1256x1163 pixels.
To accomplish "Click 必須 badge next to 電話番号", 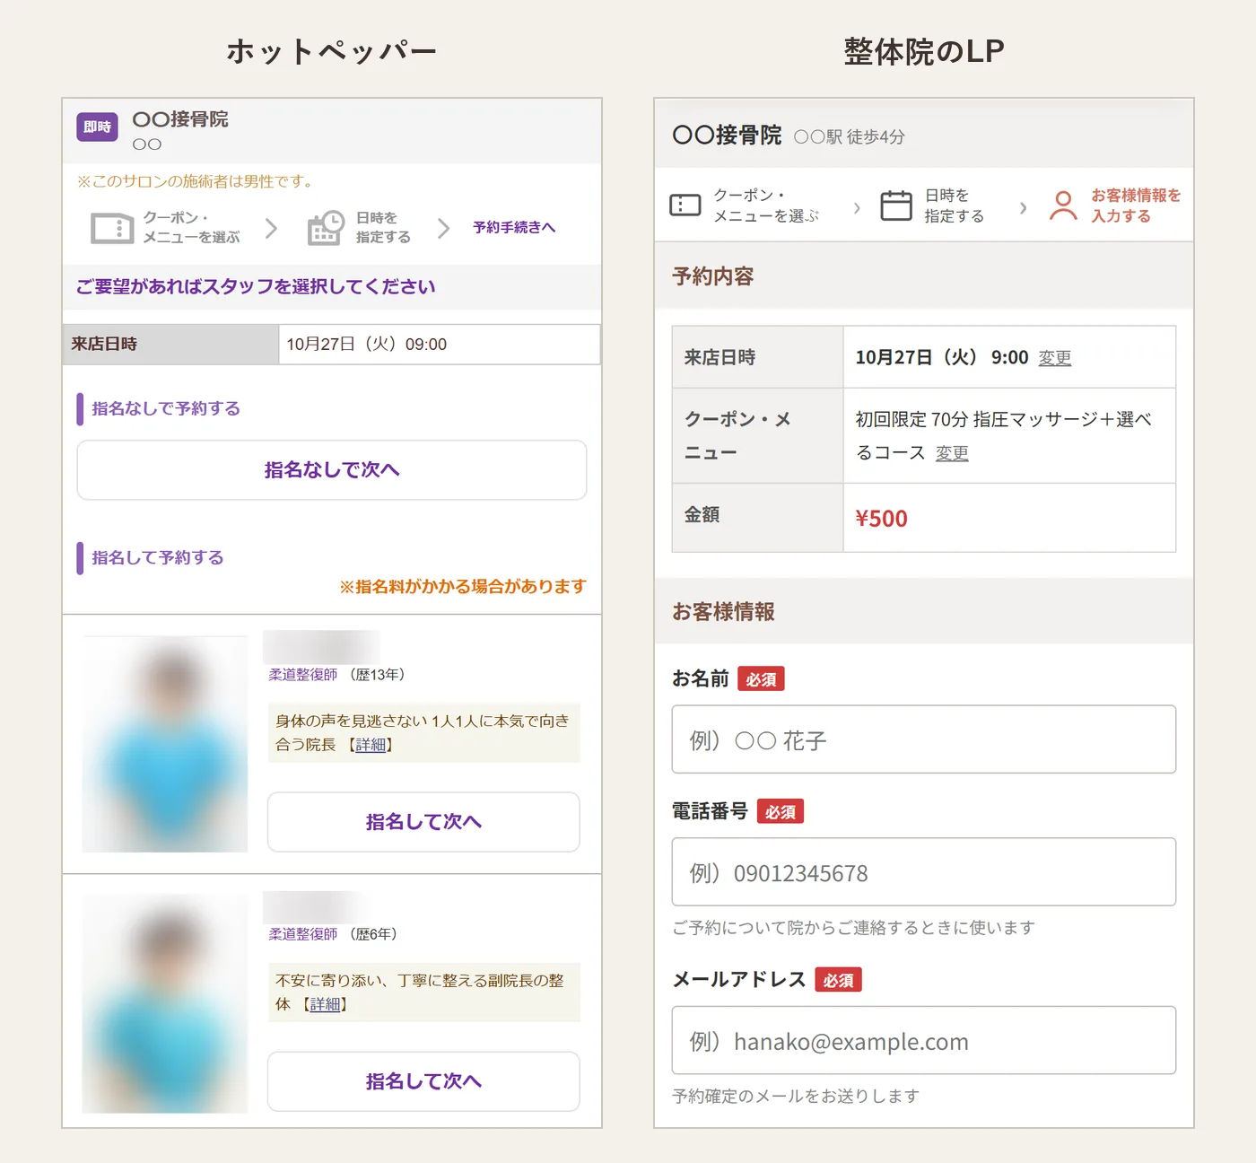I will tap(781, 812).
